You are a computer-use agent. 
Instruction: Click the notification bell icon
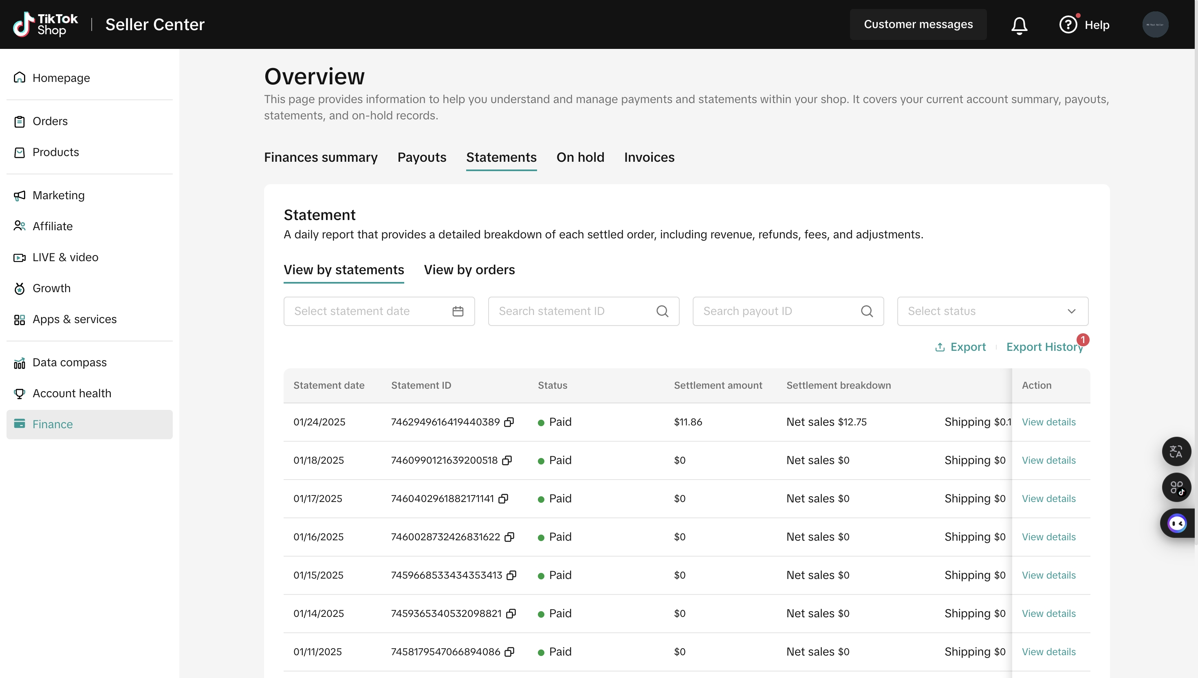point(1019,25)
